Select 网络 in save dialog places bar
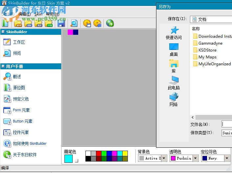The height and width of the screenshot is (173, 232). [x=174, y=100]
